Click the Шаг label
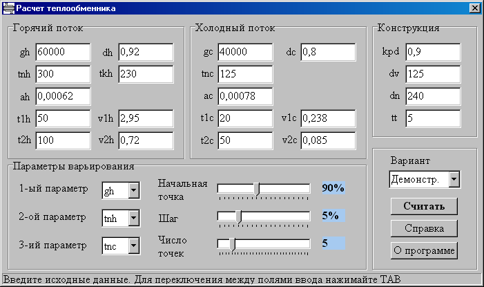The width and height of the screenshot is (484, 287). [x=168, y=219]
